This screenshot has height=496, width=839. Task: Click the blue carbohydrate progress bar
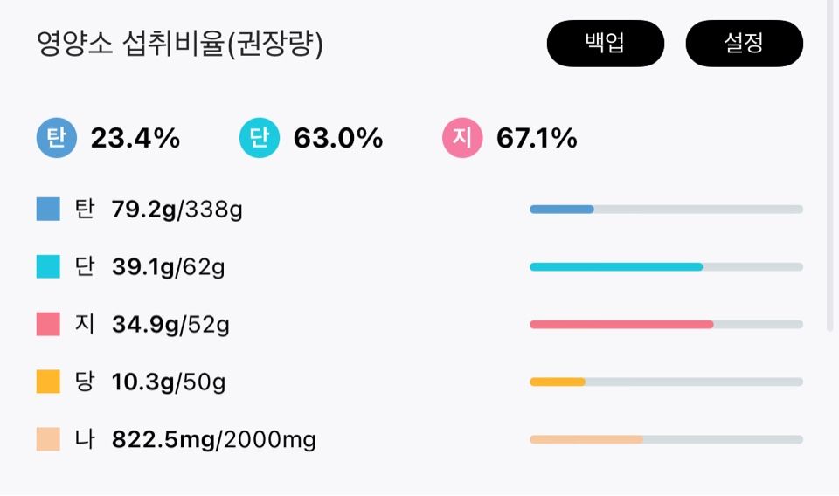[666, 210]
